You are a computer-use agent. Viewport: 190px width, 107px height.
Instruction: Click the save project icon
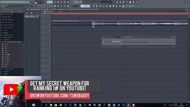tap(130, 2)
